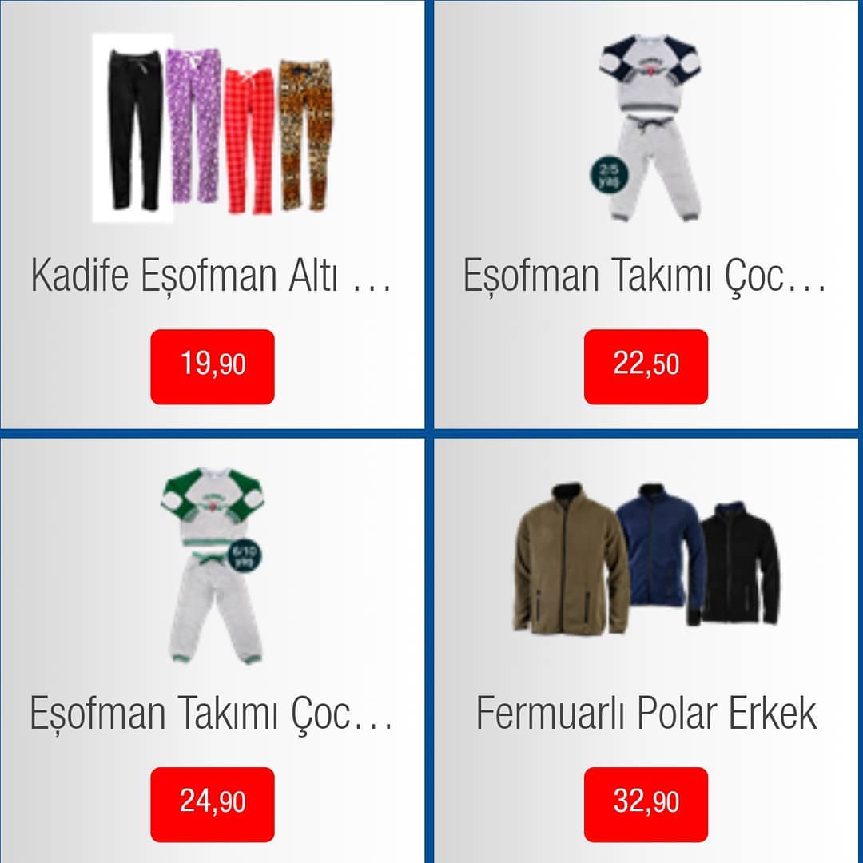Select the black fleece jacket

click(732, 564)
